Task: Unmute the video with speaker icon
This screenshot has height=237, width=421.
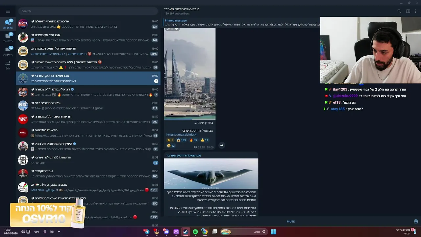Action: pyautogui.click(x=177, y=29)
